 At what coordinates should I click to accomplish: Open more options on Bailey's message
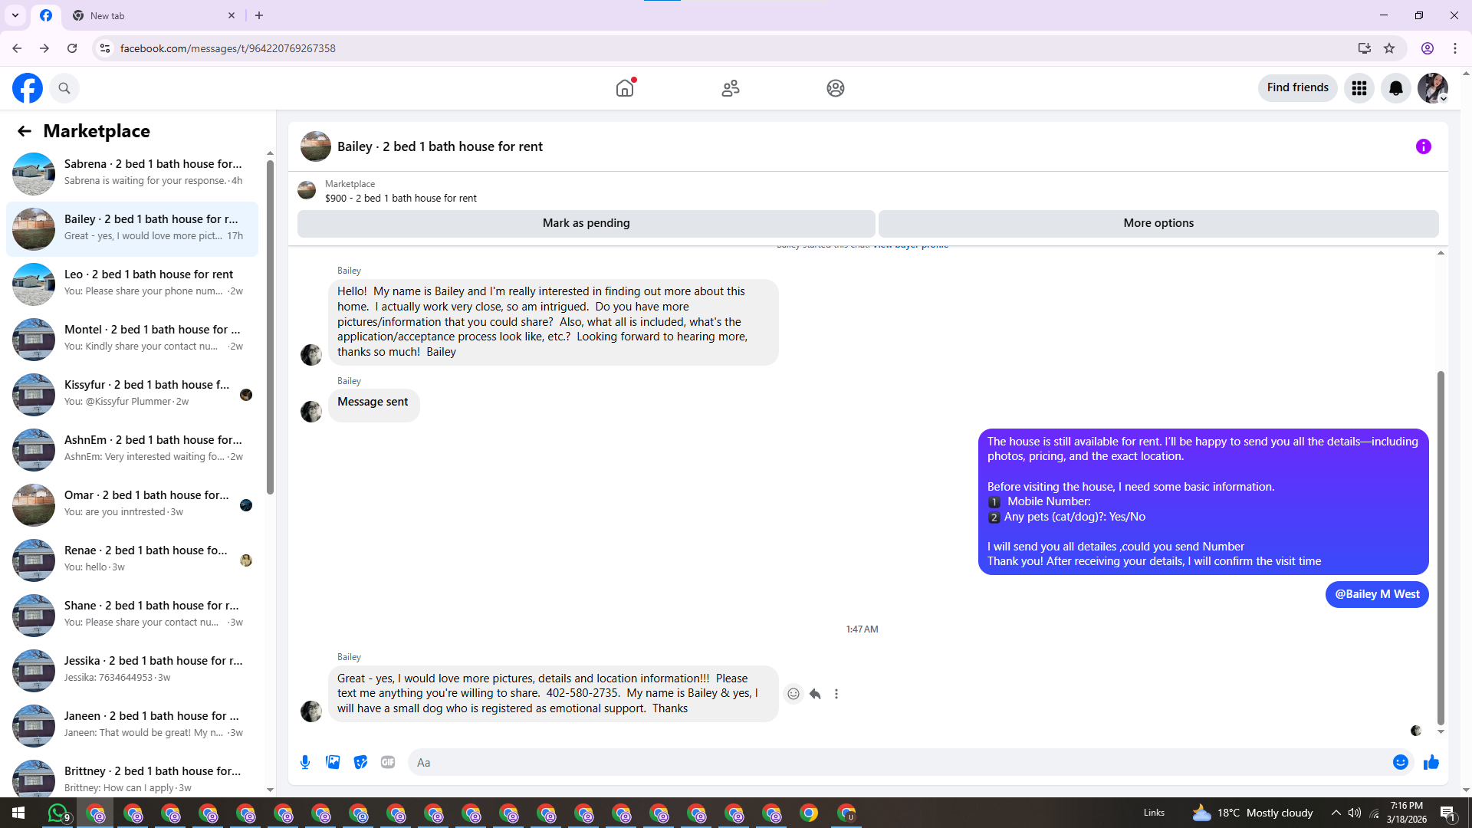coord(836,694)
